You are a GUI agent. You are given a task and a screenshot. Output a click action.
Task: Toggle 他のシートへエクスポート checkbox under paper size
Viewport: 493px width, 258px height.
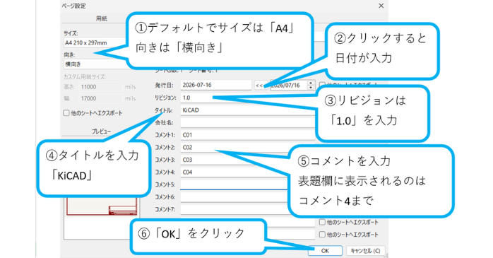[x=66, y=113]
